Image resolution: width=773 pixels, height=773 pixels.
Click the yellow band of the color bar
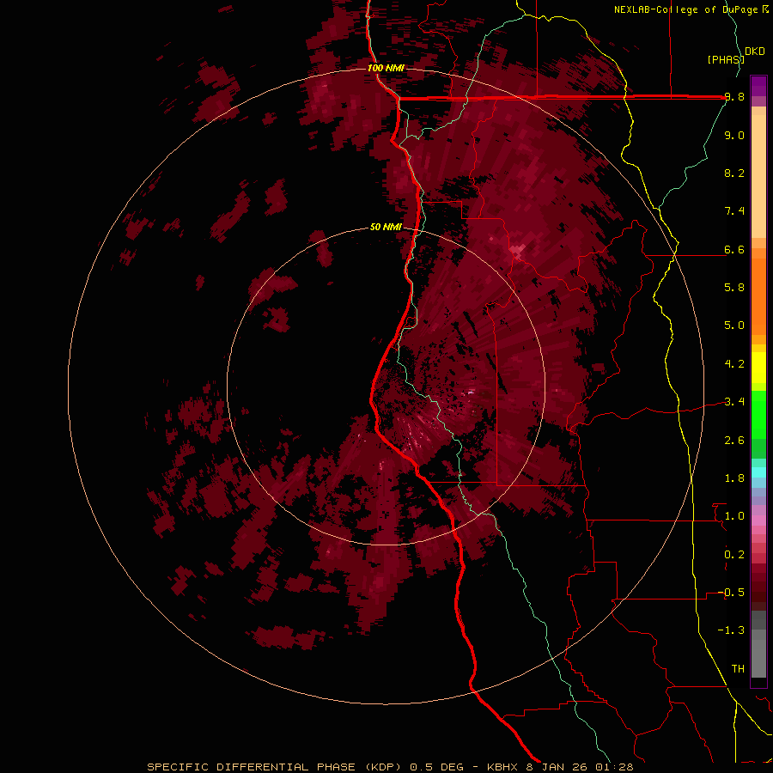[758, 368]
